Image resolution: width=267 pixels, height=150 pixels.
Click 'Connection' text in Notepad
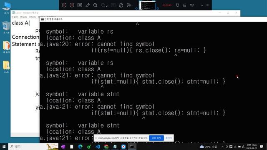coord(25,37)
